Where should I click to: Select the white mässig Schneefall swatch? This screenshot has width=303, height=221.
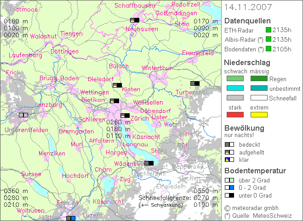259,98
